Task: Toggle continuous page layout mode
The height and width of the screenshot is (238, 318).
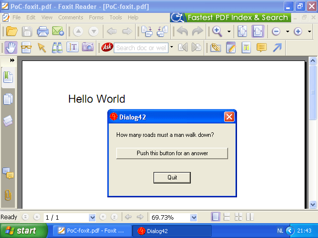Action: click(x=227, y=217)
